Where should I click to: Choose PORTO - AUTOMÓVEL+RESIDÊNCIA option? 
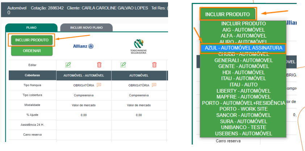243,103
